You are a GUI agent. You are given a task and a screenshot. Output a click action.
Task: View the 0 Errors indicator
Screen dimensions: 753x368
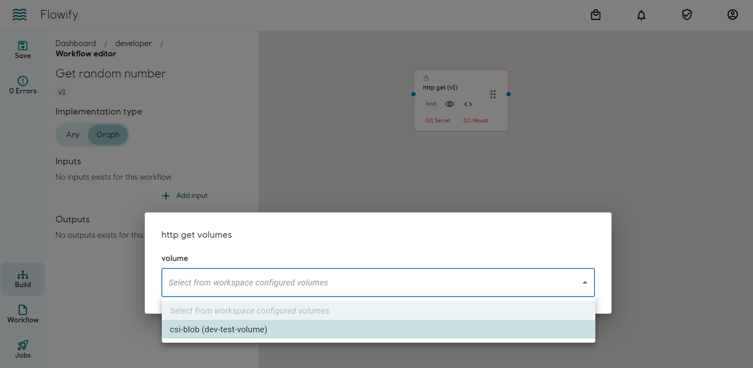(23, 85)
